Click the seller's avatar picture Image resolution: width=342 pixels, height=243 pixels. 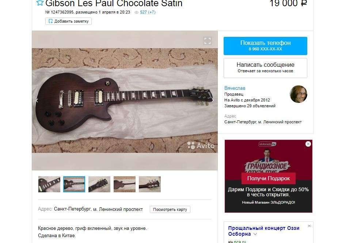[x=299, y=94]
